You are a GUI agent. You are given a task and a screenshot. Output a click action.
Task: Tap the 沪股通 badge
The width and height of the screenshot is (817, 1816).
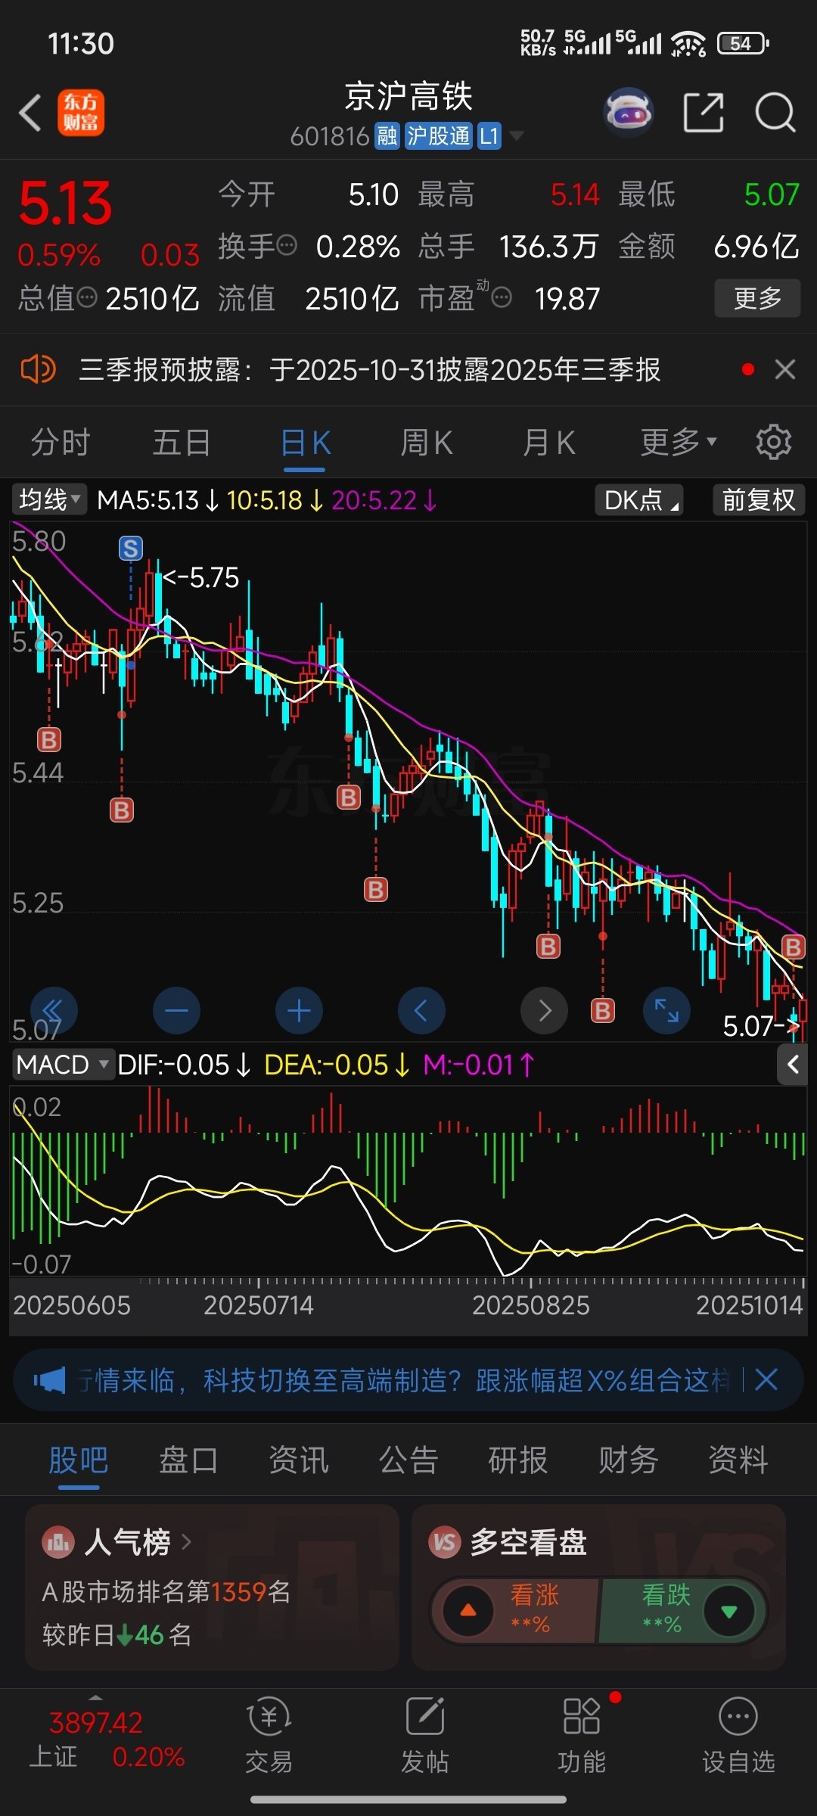point(439,136)
